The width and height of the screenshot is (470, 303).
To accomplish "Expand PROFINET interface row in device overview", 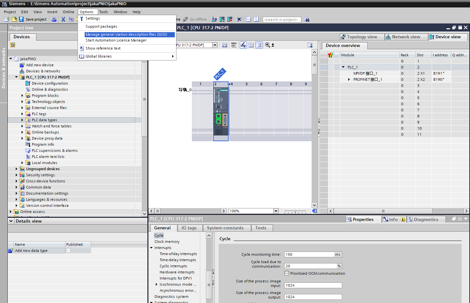I will tap(349, 79).
